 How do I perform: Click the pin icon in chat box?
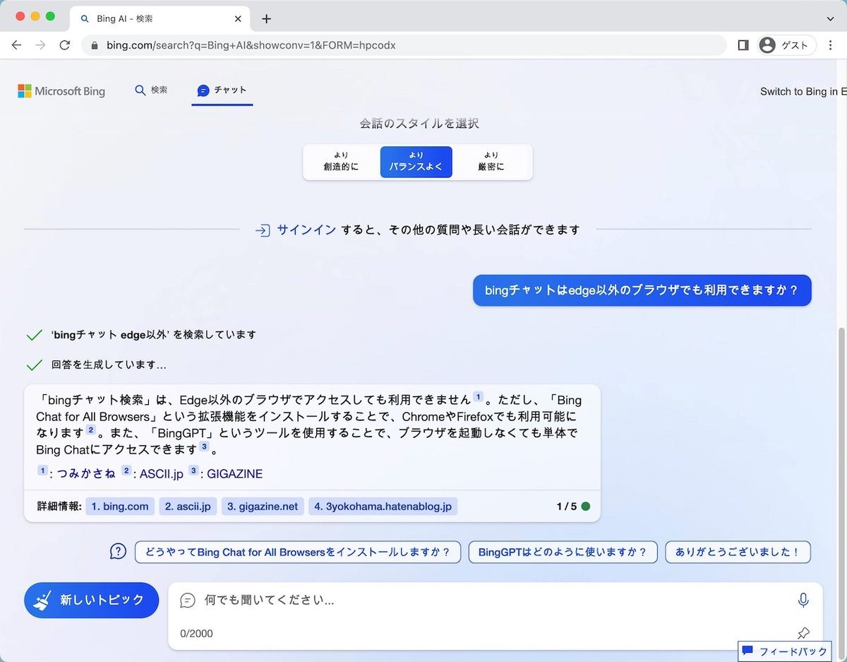(803, 633)
